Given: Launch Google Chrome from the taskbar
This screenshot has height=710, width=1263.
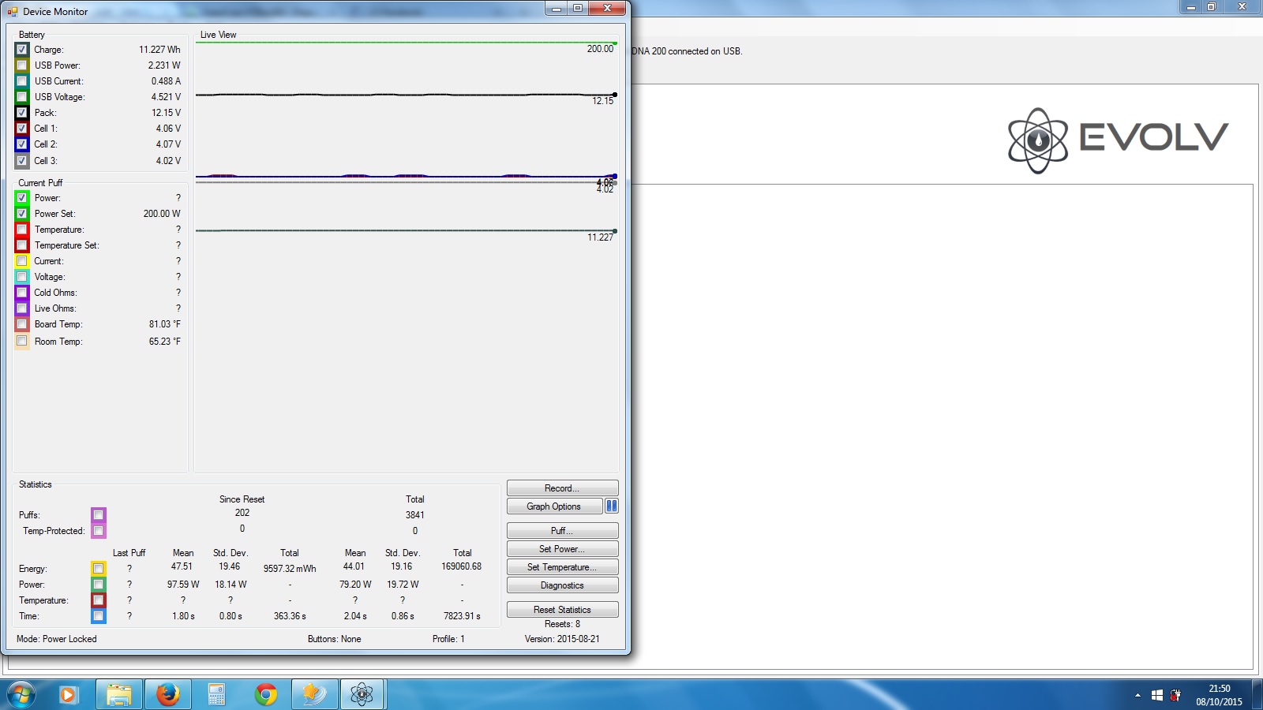Looking at the screenshot, I should 266,694.
